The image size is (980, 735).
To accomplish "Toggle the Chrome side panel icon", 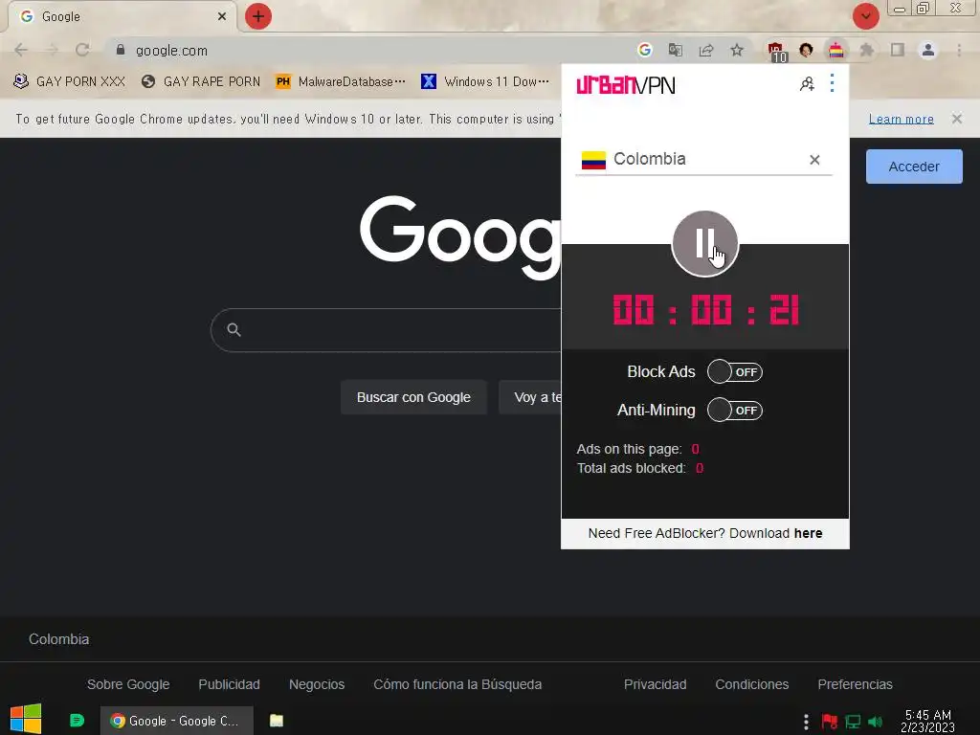I will coord(898,50).
